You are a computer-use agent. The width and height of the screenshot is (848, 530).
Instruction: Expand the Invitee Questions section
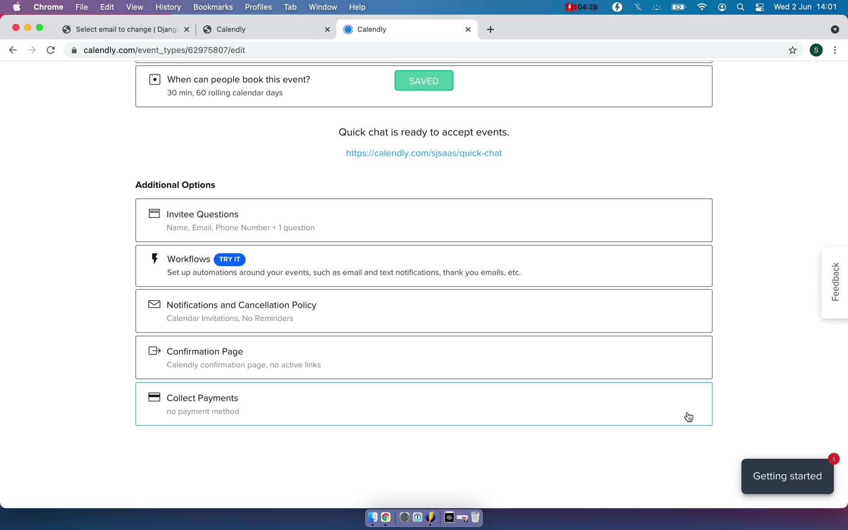point(424,220)
